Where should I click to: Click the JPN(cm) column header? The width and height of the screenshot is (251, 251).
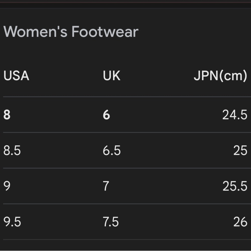pos(220,76)
